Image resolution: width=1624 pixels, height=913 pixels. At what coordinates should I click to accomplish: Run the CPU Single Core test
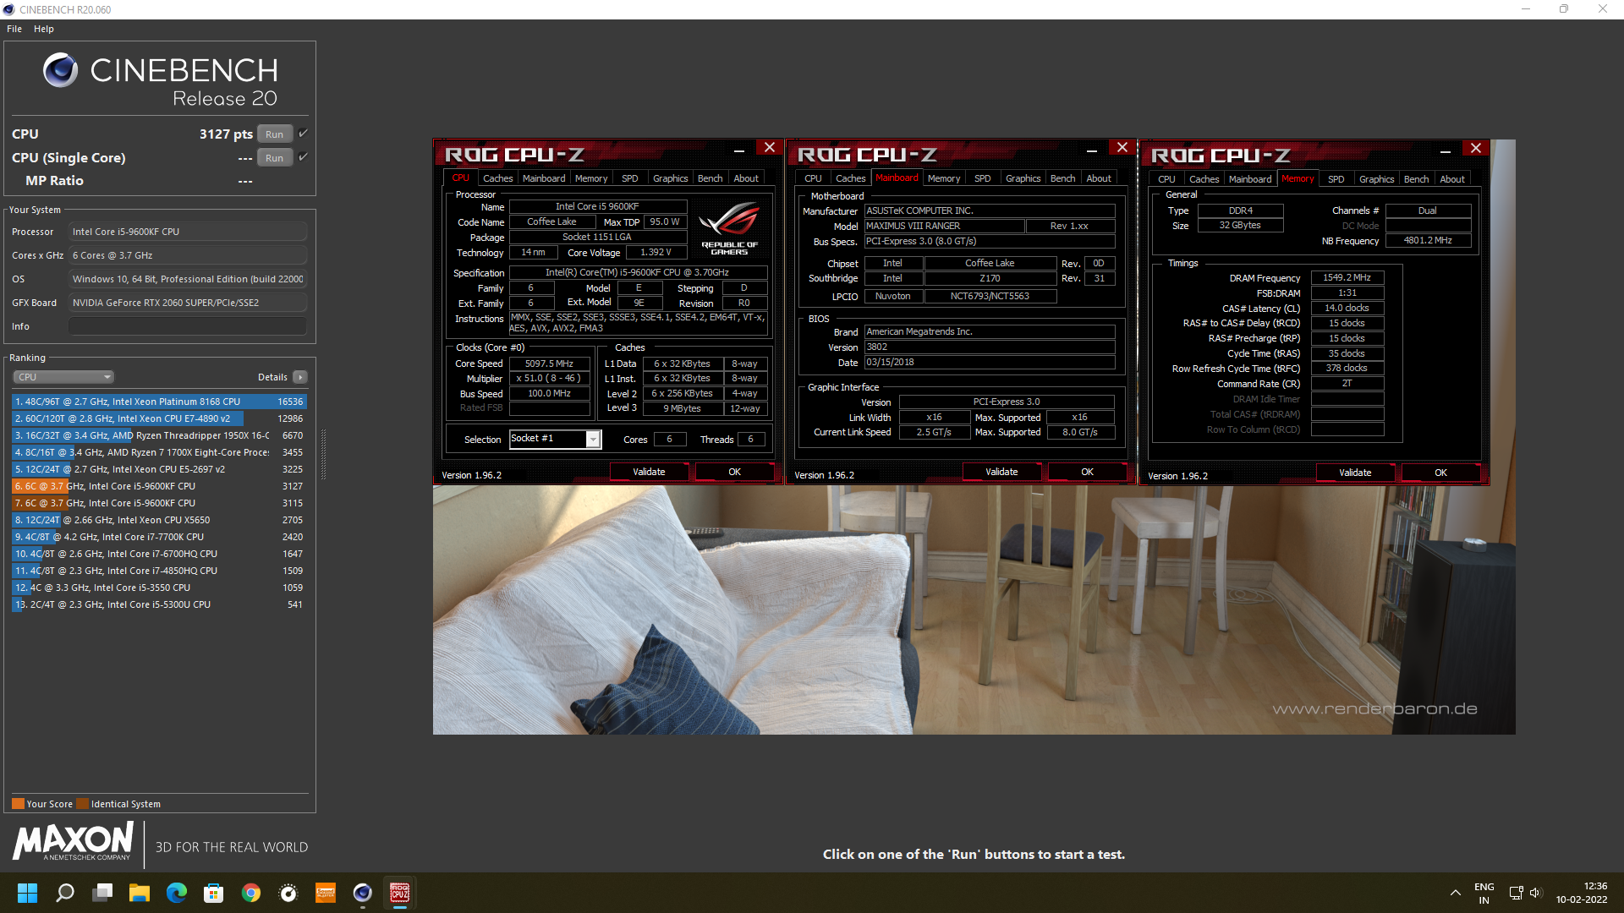coord(275,157)
